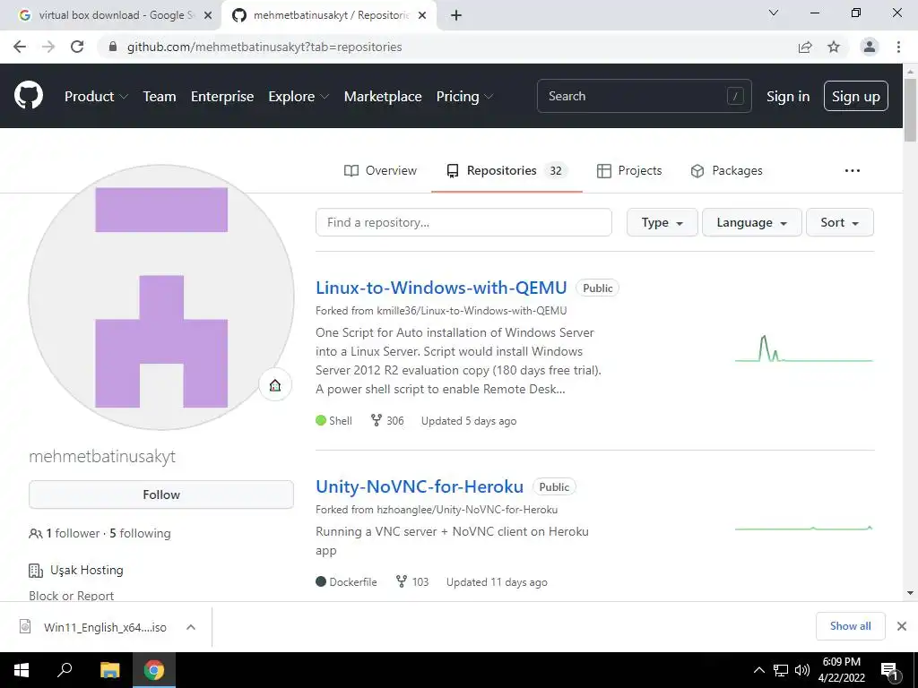This screenshot has height=688, width=918.
Task: Click the fork count 103 icon
Action: (402, 581)
